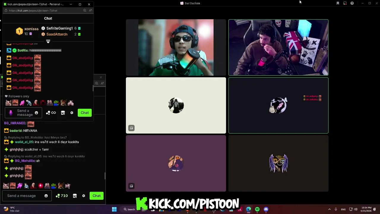Click the 710 channel points counter
380x214 pixels.
[x=62, y=196]
